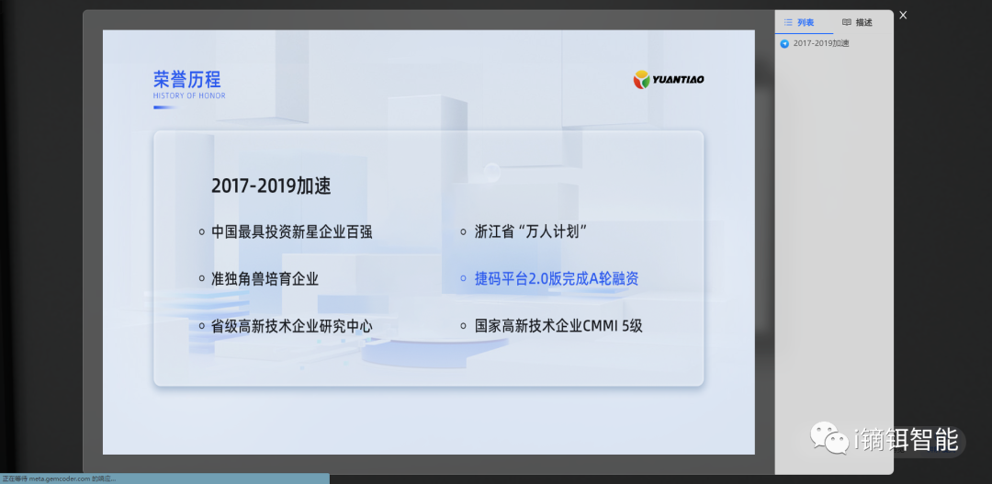Click the YUANTIAO logo on the slide
Viewport: 992px width, 484px height.
669,80
